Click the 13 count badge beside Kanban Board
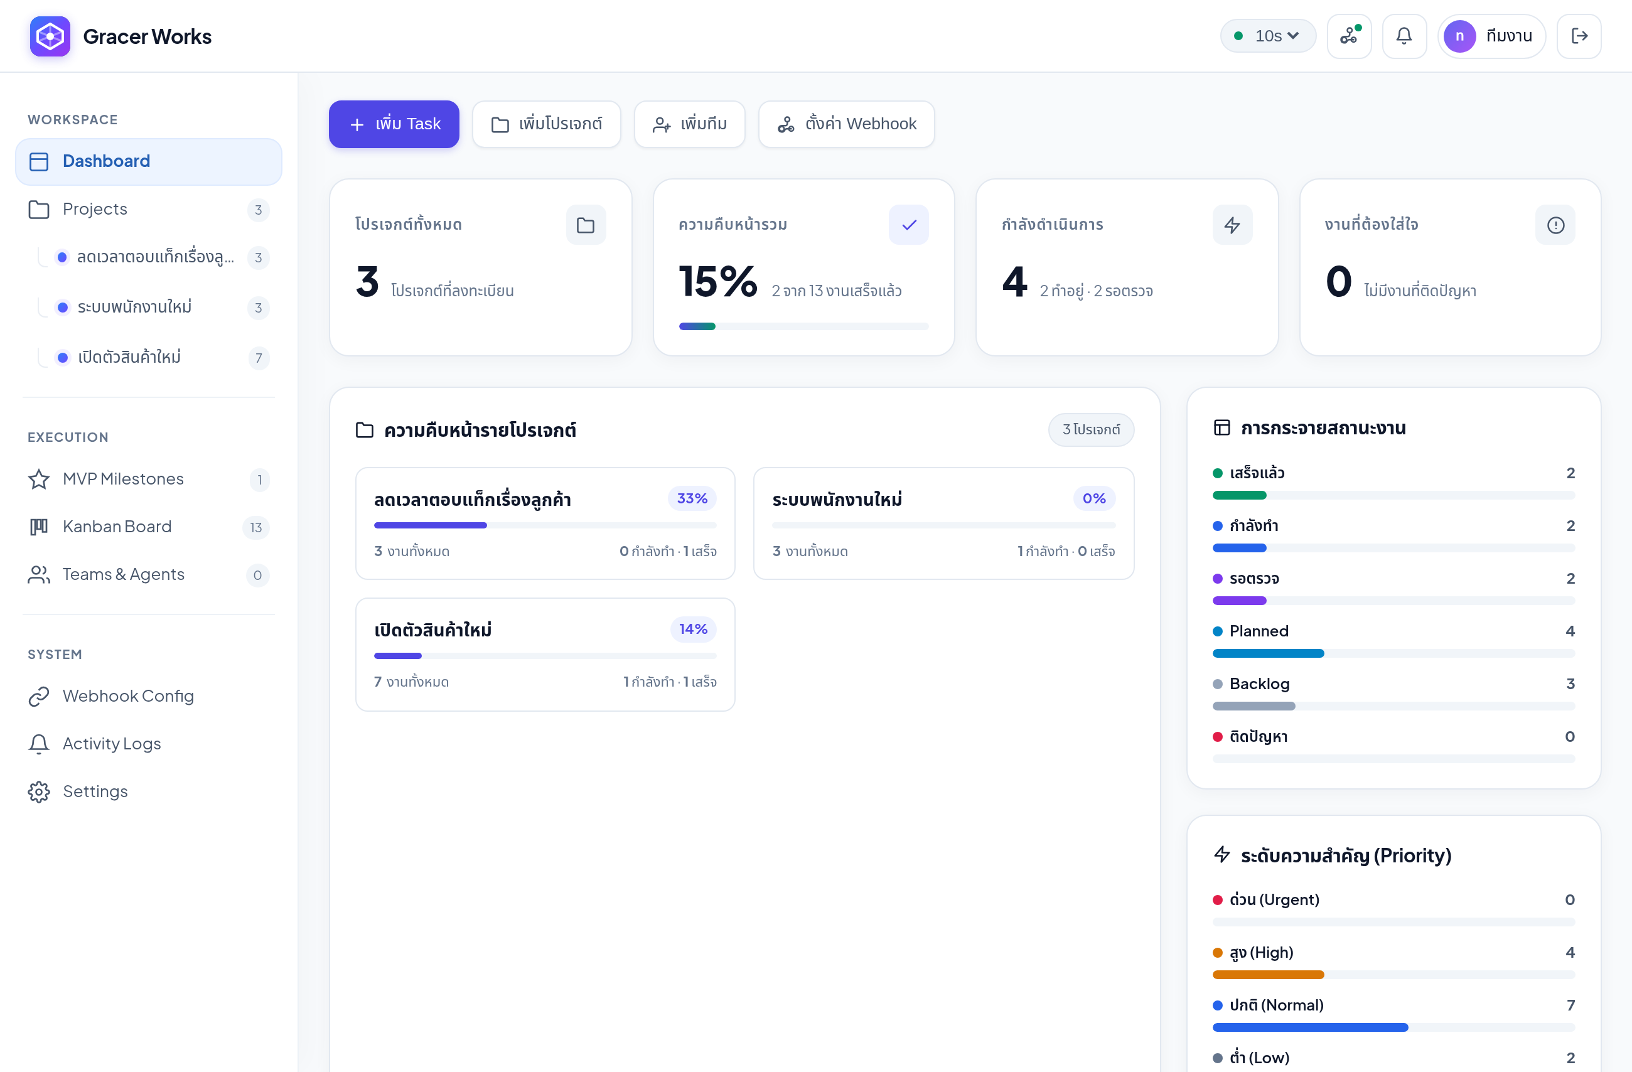Screen dimensions: 1632x1072 (255, 527)
